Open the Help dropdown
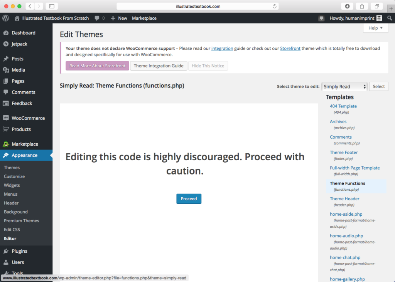The height and width of the screenshot is (282, 395). point(375,28)
